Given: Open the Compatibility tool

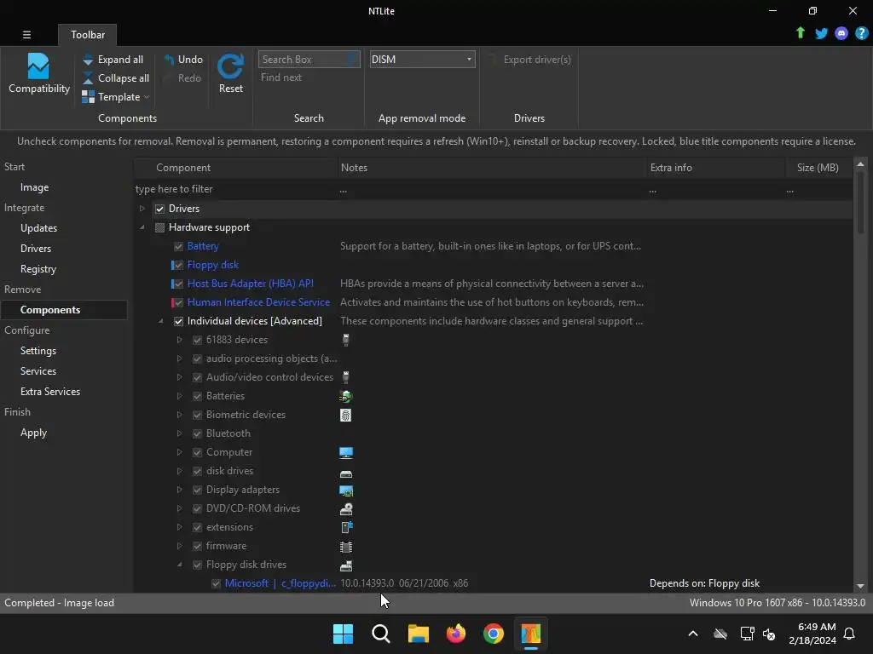Looking at the screenshot, I should click(38, 73).
